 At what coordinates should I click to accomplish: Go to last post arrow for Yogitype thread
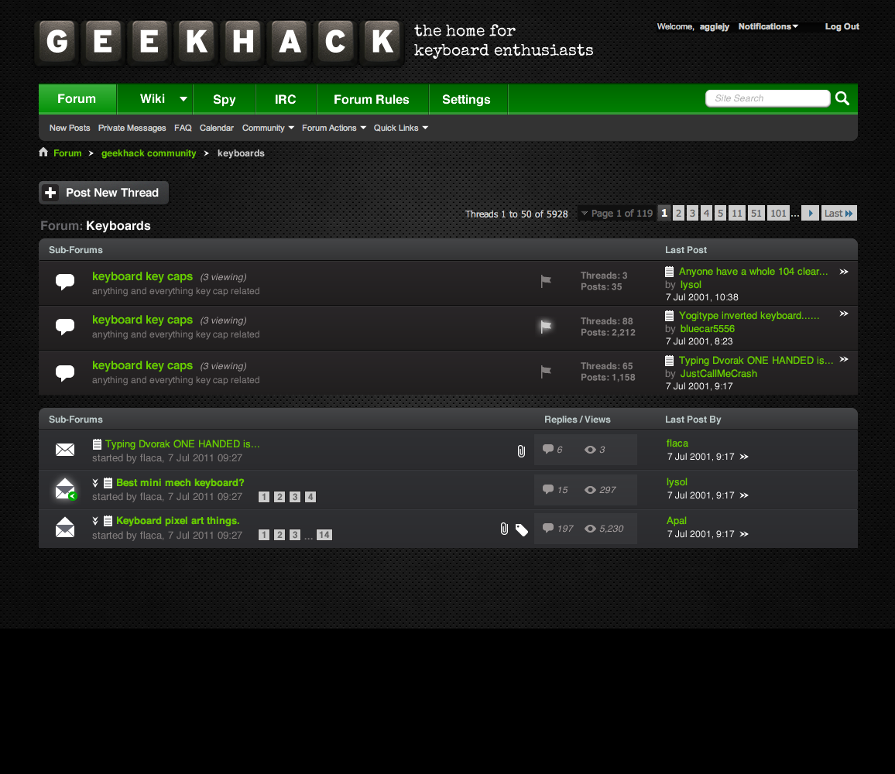pyautogui.click(x=844, y=314)
